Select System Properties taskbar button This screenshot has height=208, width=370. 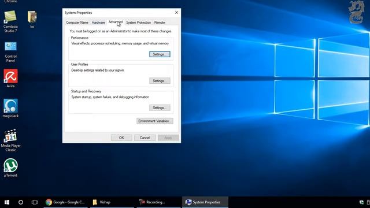pyautogui.click(x=205, y=202)
